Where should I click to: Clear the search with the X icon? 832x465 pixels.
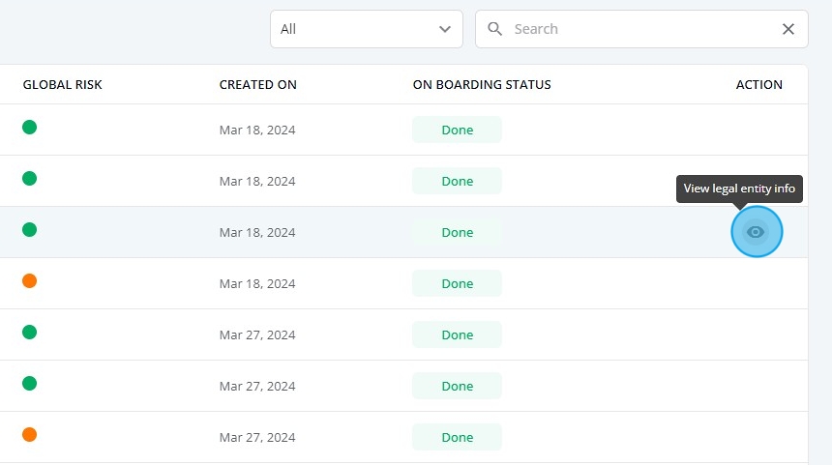pos(787,29)
